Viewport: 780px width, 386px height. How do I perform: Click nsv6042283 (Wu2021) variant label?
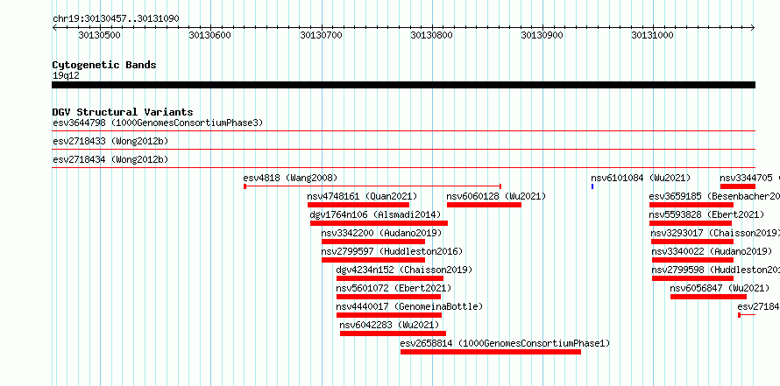click(x=389, y=325)
